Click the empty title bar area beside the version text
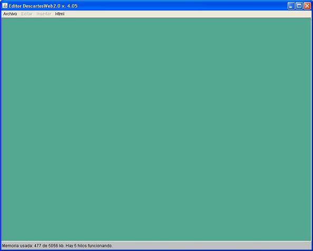 coord(182,6)
